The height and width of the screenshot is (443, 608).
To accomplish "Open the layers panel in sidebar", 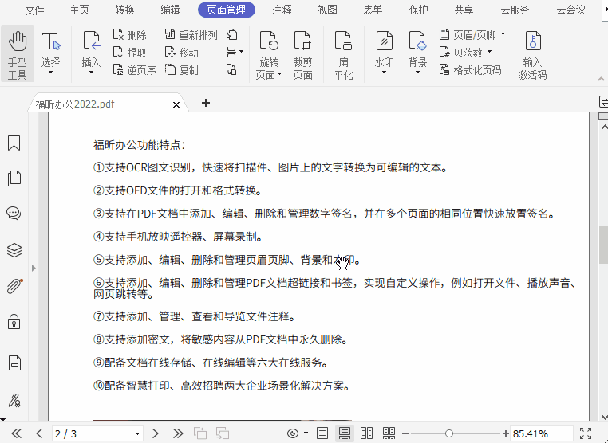I will (x=14, y=249).
